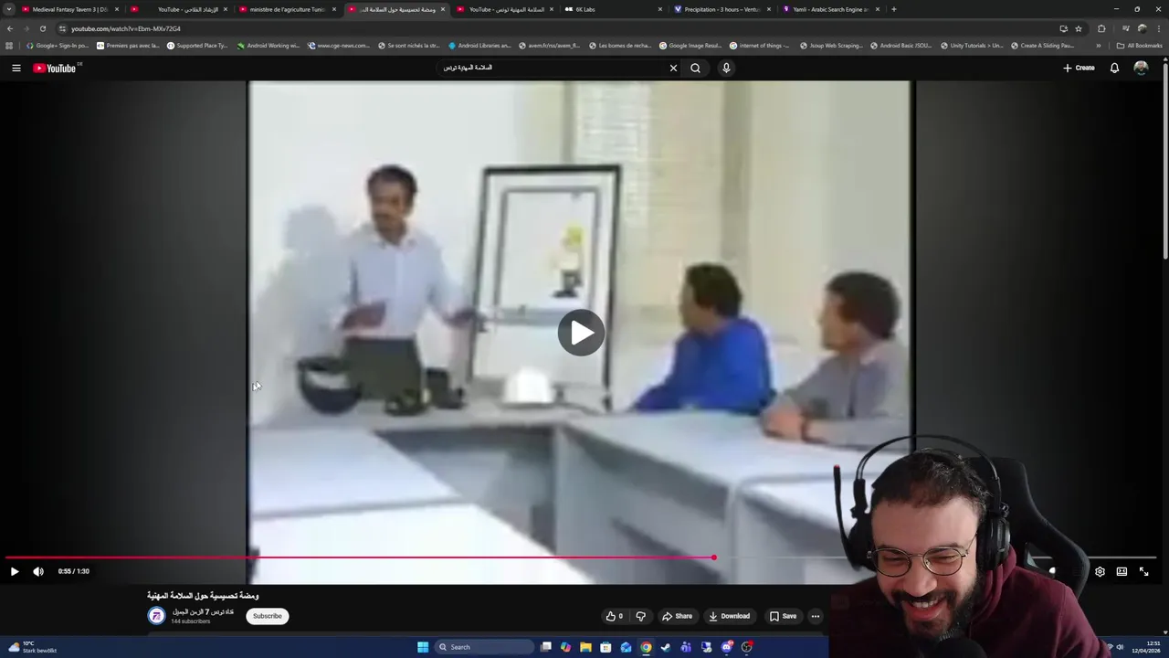Open YouTube notifications bell
Viewport: 1169px width, 658px height.
(1114, 68)
